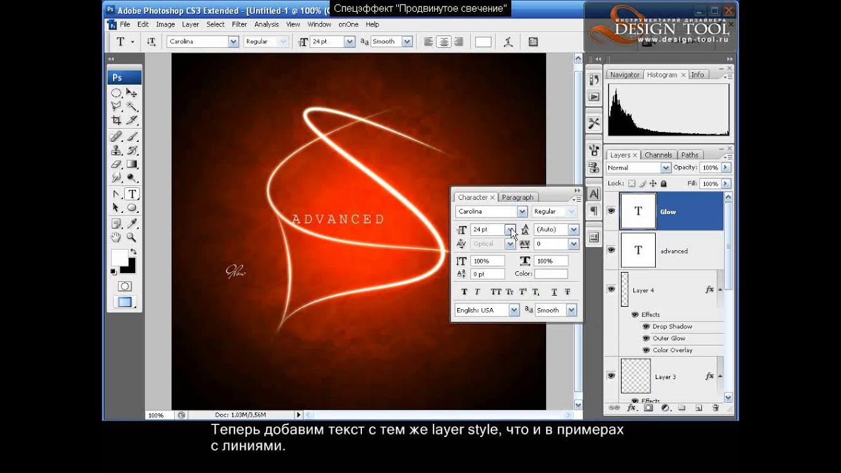Screen dimensions: 841x473
Task: Select the History Brush tool
Action: [132, 150]
